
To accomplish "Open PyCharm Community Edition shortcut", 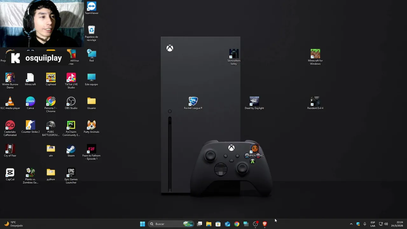I will 71,128.
